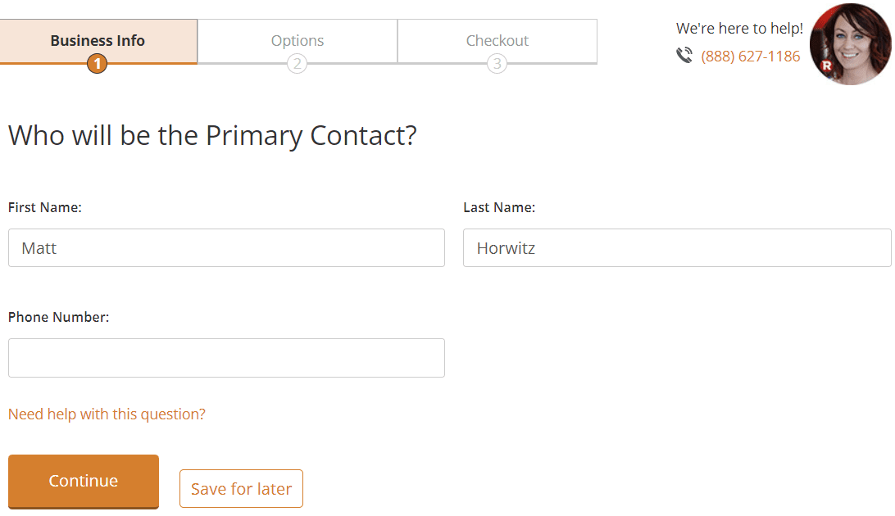Screen dimensions: 895x516
Task: Click the 'Who will be the Primary Contact?' heading
Action: click(212, 135)
